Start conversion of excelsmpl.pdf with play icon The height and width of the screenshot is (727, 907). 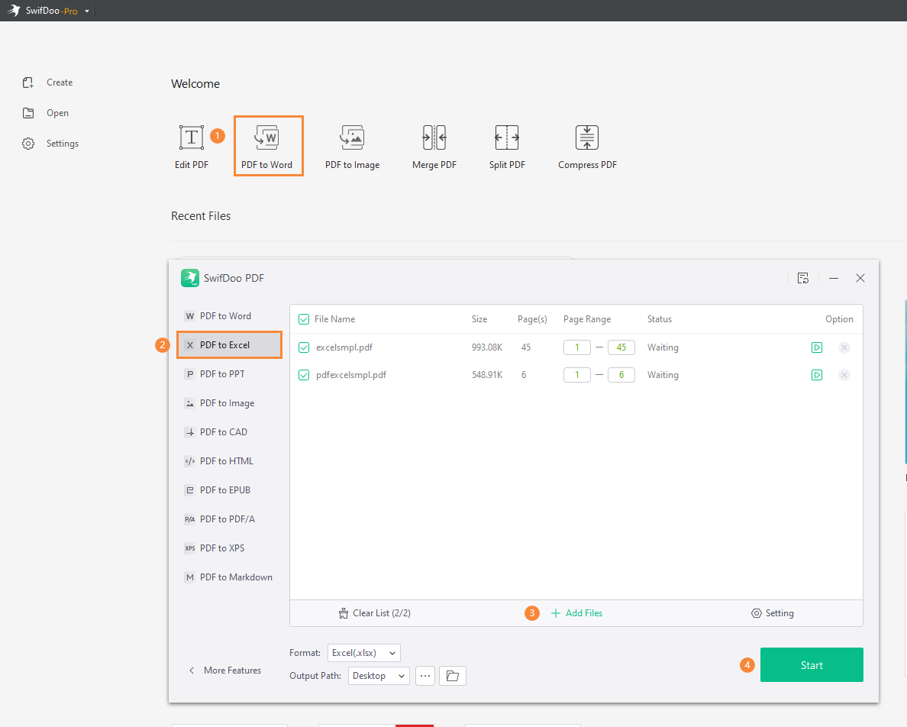click(817, 347)
